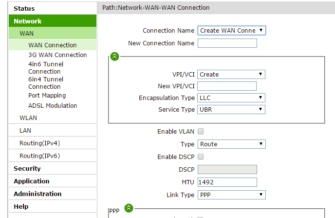Screen dimensions: 335x218
Task: Open the Connection Name dropdown
Action: pos(231,31)
